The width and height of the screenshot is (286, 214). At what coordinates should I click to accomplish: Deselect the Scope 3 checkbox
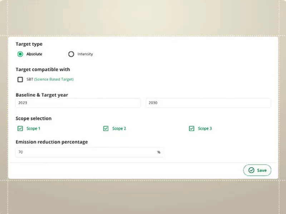tap(192, 128)
